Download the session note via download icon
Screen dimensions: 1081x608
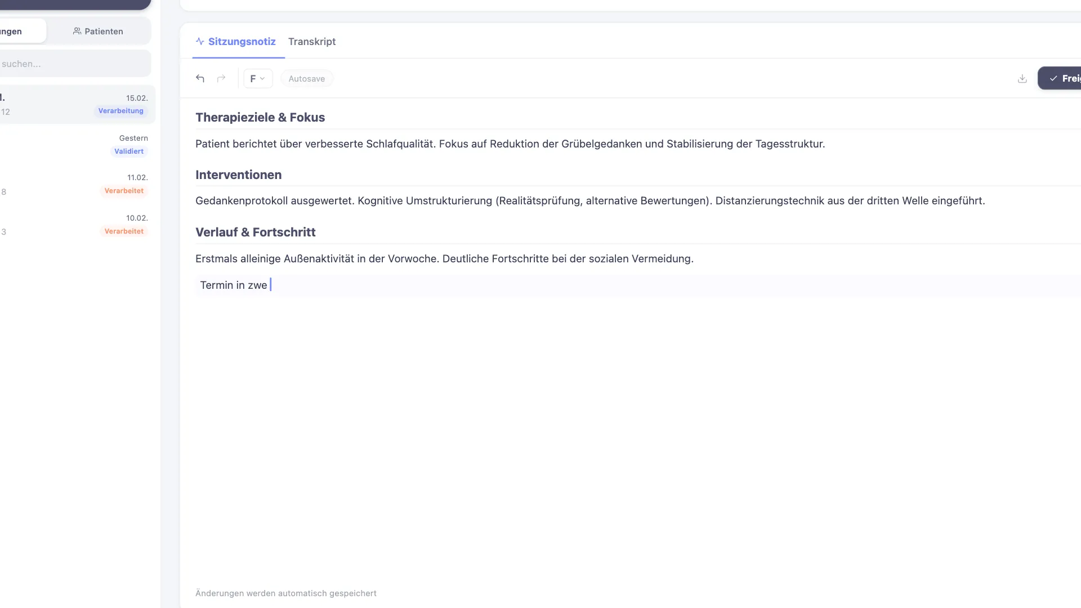(1022, 78)
